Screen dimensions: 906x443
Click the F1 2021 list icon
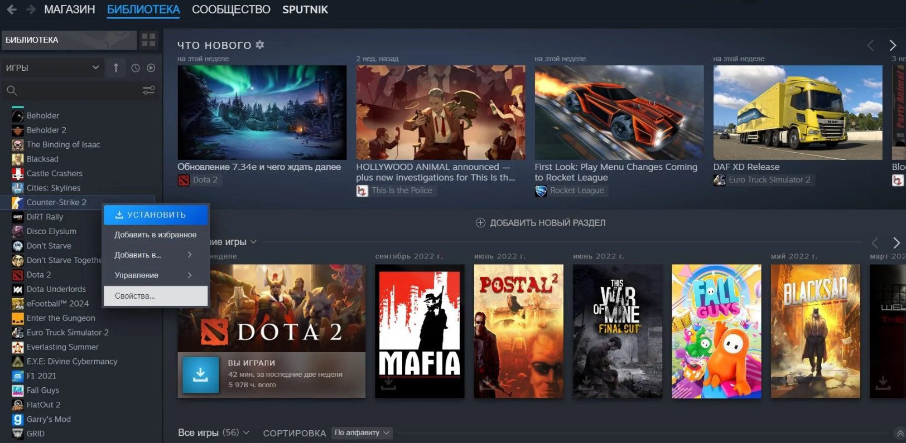pyautogui.click(x=18, y=376)
